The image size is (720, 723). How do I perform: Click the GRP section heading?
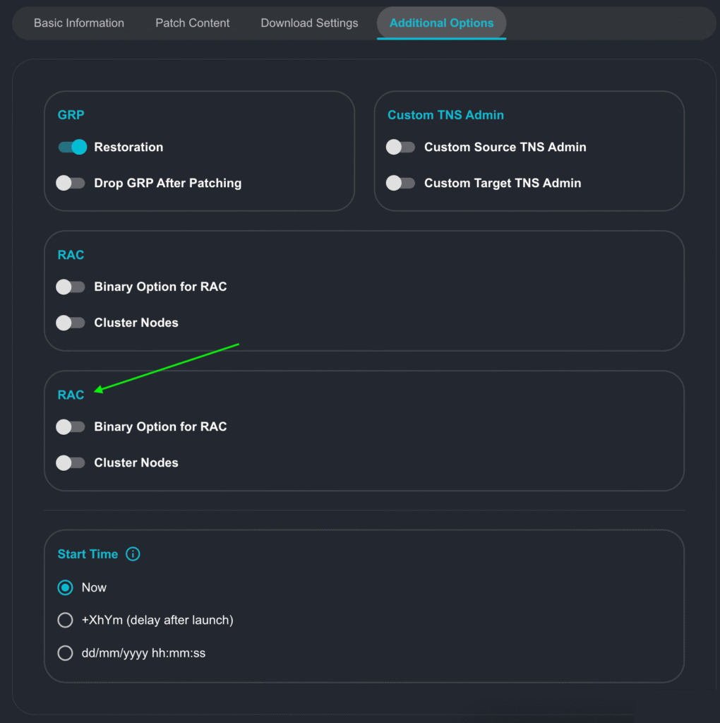tap(71, 115)
